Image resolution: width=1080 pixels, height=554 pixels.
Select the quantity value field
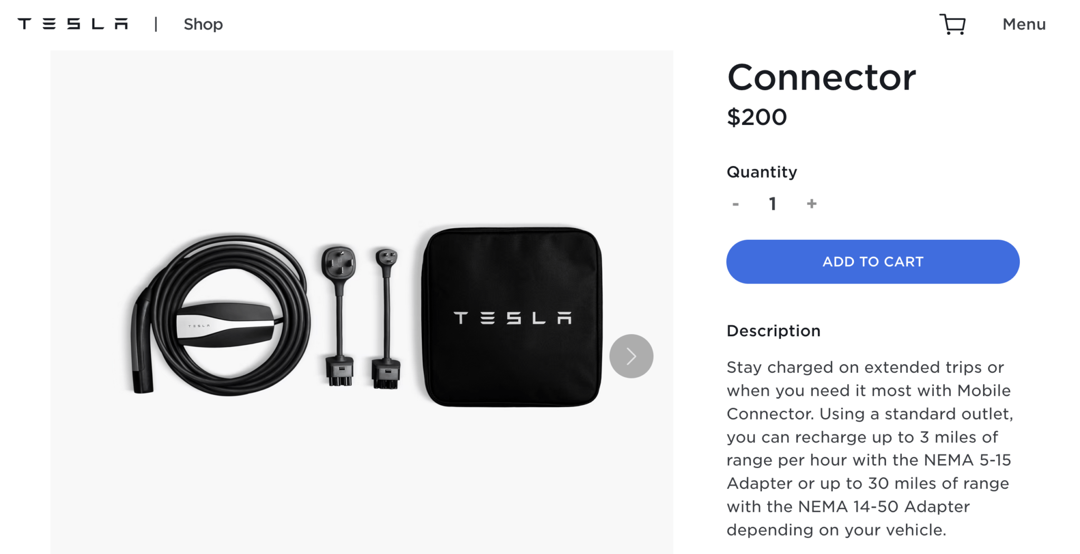(x=772, y=203)
